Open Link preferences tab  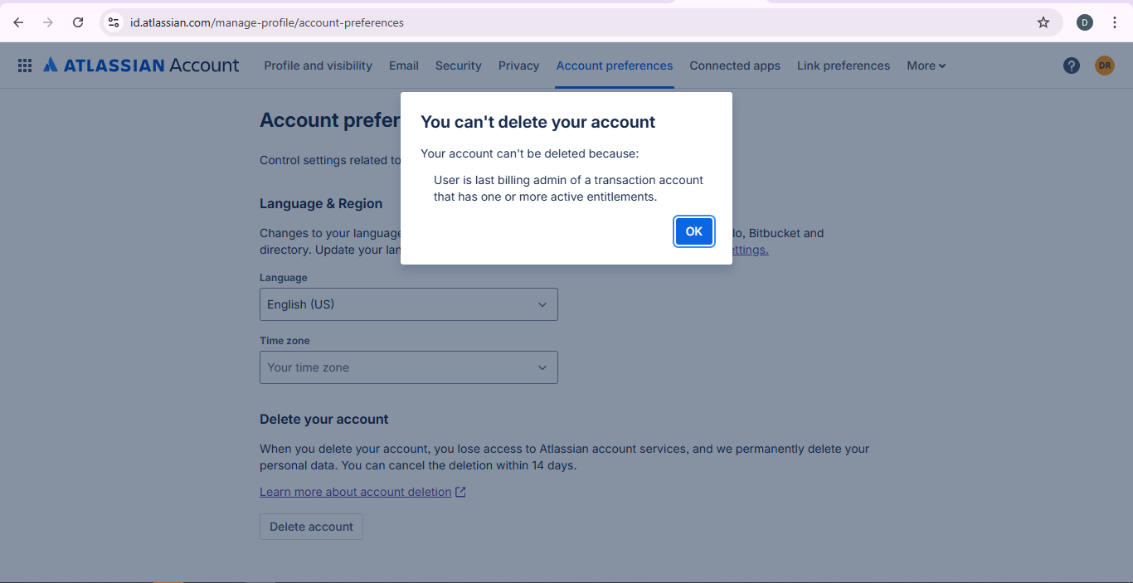point(844,66)
